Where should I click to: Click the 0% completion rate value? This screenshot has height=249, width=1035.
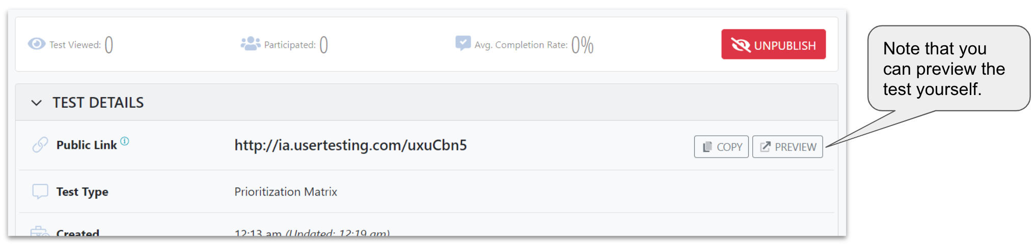[x=583, y=45]
